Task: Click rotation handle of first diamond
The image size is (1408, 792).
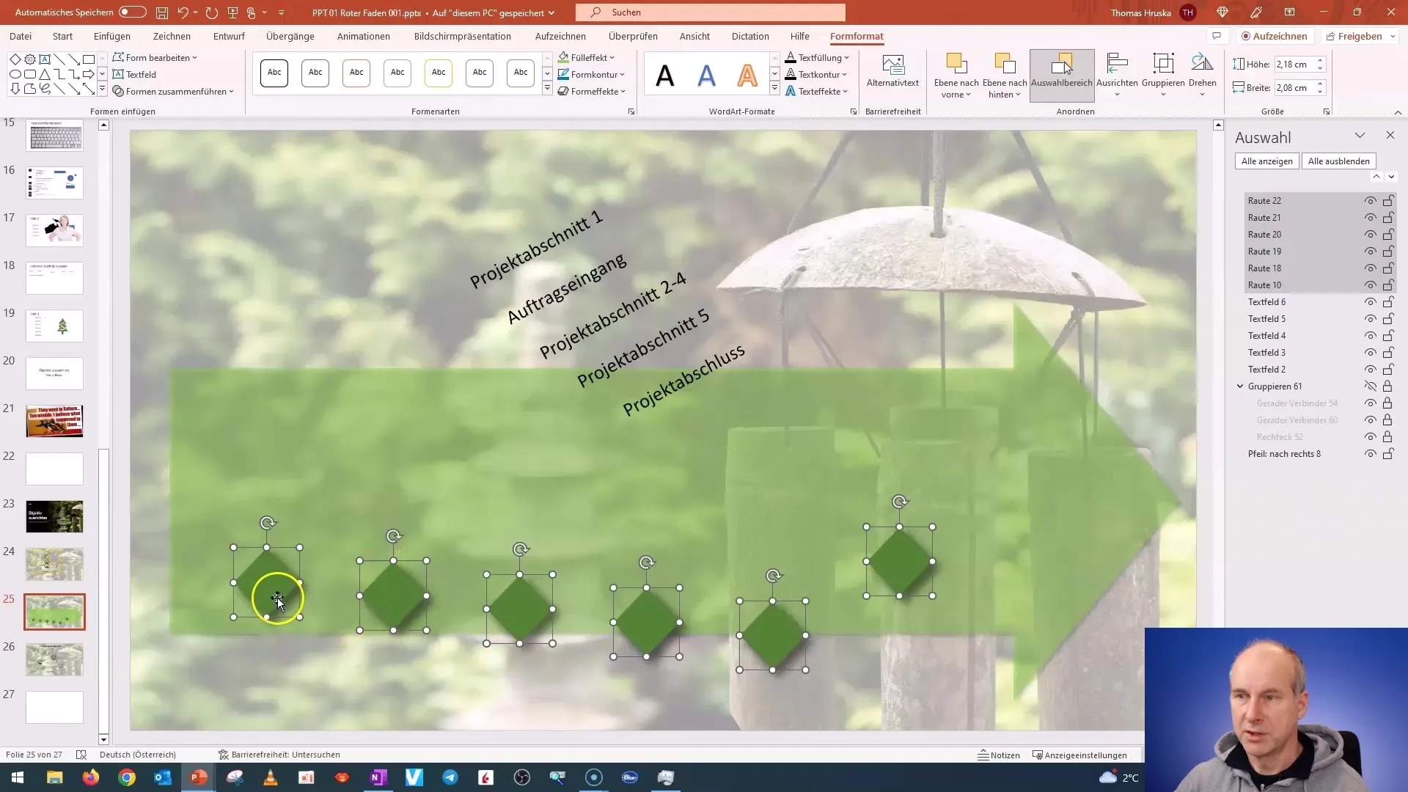Action: point(268,523)
